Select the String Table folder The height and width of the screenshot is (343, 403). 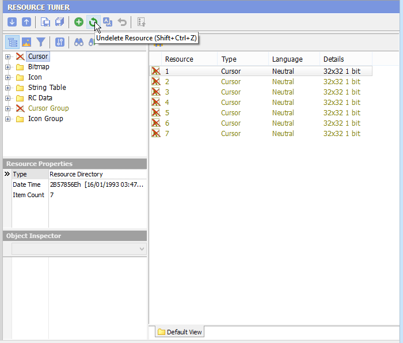47,88
